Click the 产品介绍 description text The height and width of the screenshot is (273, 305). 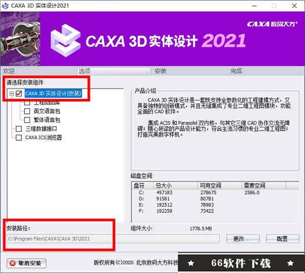coord(214,117)
